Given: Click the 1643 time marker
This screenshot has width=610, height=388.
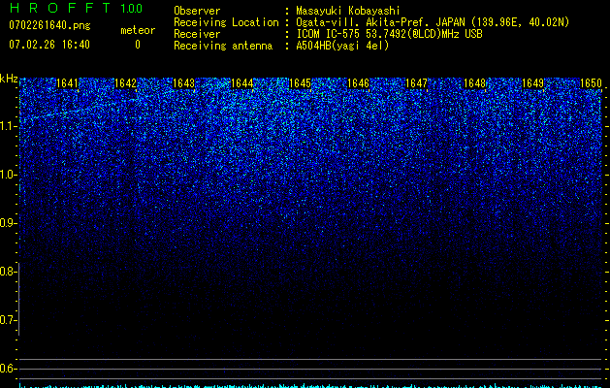Looking at the screenshot, I should click(183, 83).
